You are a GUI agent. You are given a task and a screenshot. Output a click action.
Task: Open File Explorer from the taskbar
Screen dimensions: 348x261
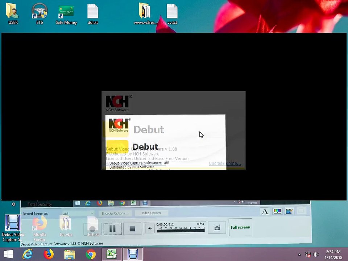point(69,254)
